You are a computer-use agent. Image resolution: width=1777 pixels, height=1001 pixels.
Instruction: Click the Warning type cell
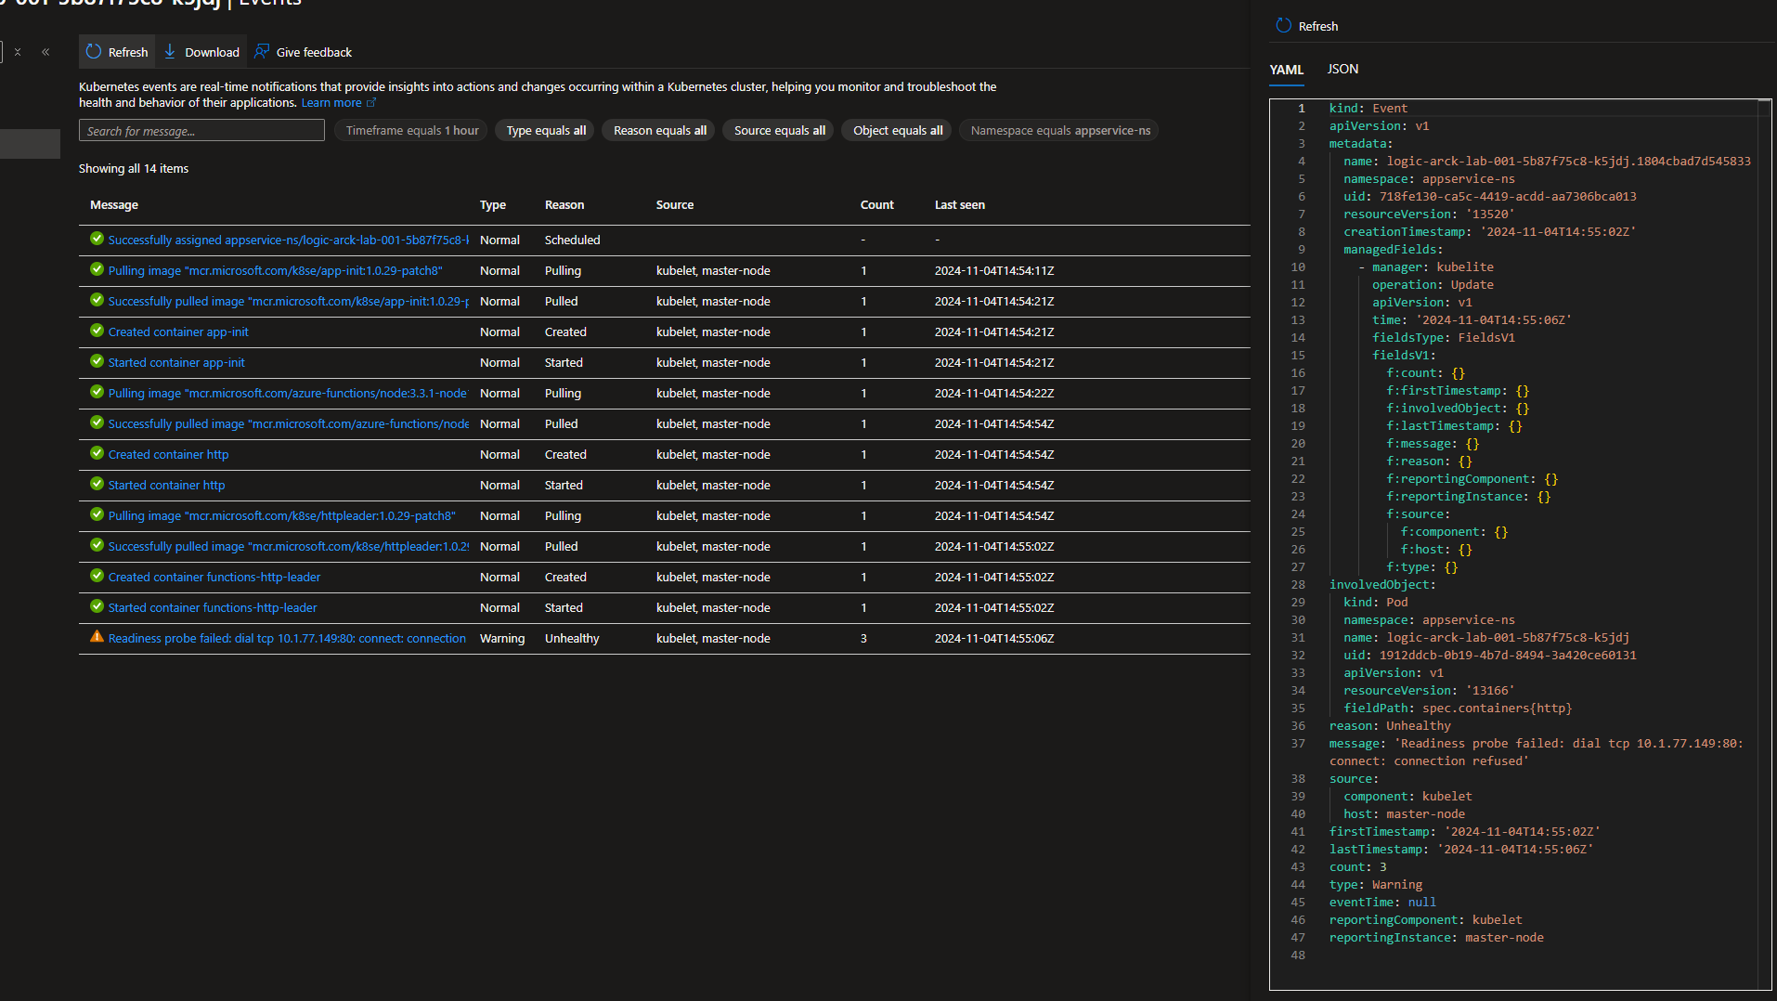tap(502, 639)
